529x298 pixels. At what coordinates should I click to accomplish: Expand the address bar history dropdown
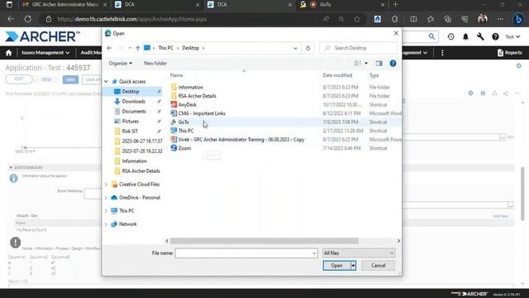coord(295,48)
